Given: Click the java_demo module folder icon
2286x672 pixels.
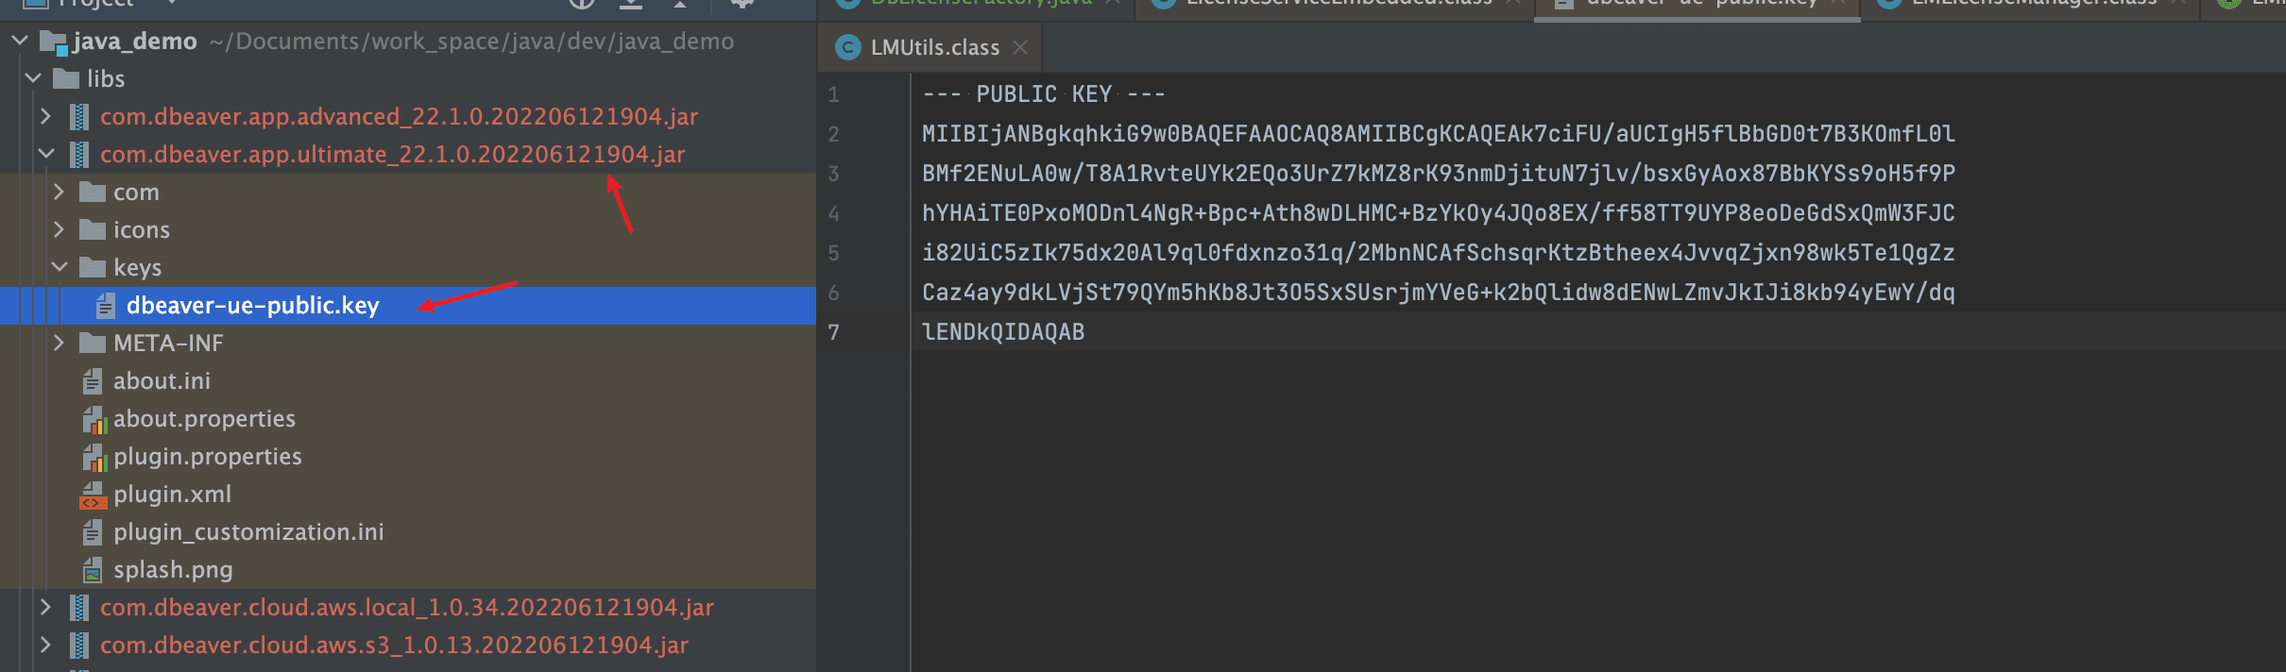Looking at the screenshot, I should pyautogui.click(x=53, y=42).
